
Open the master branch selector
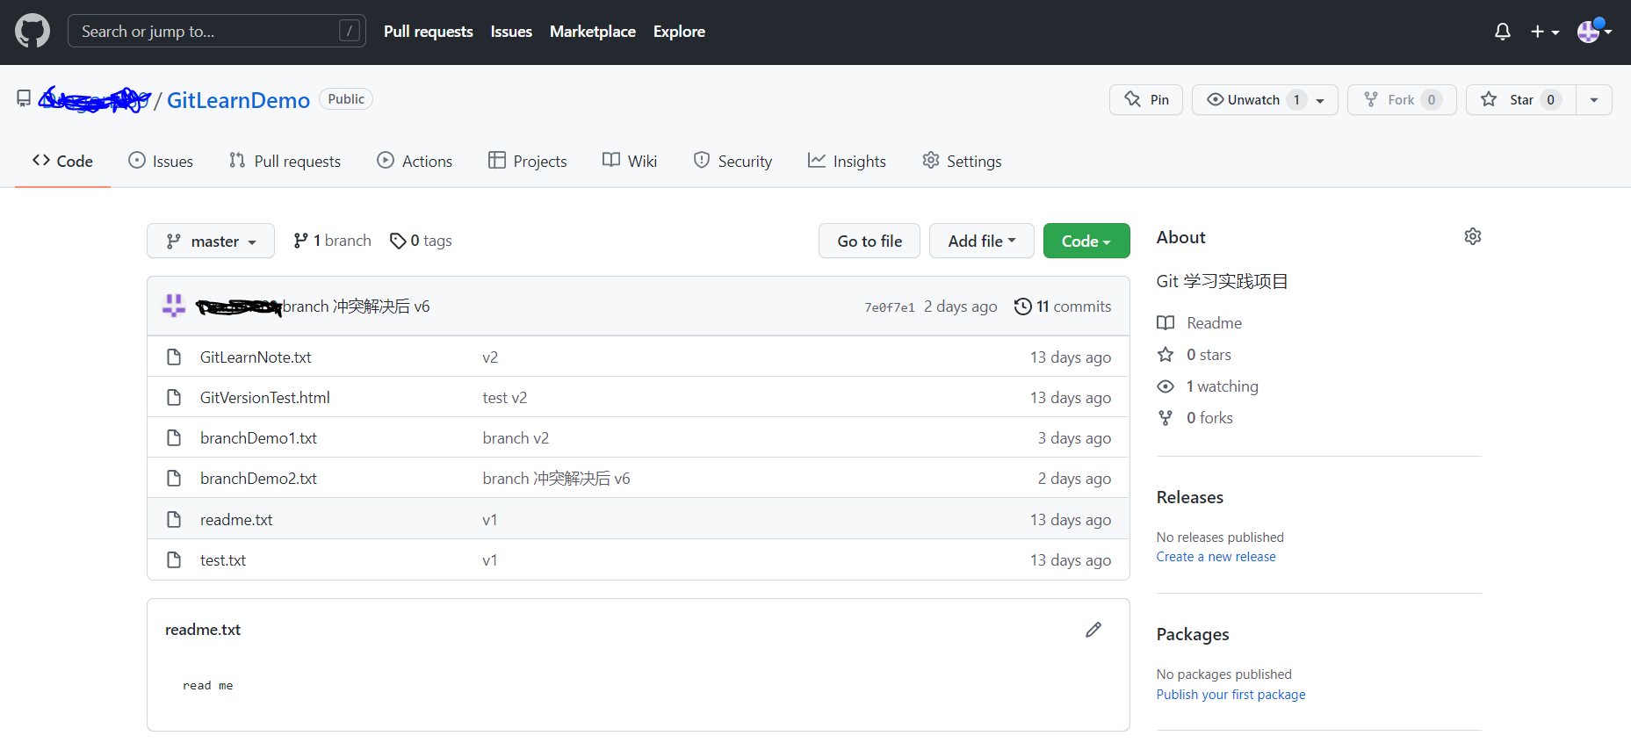211,241
